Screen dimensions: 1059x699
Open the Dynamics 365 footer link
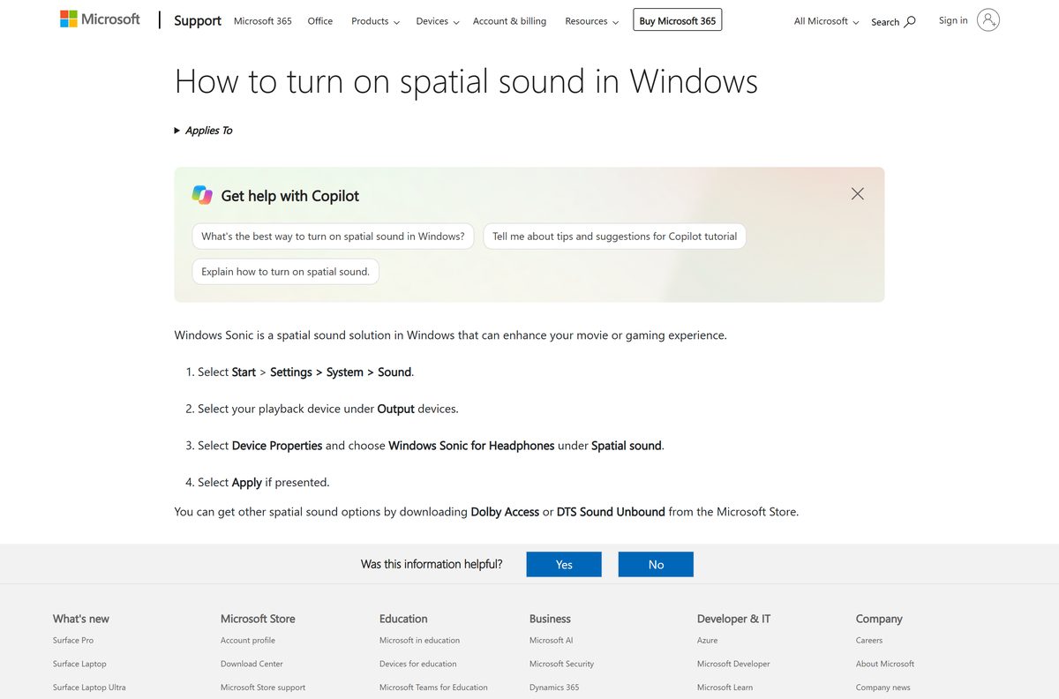point(554,688)
